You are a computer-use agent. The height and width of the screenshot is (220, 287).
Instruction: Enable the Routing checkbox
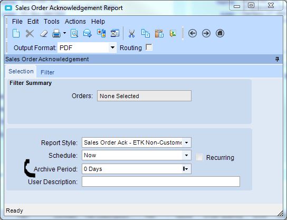[149, 47]
